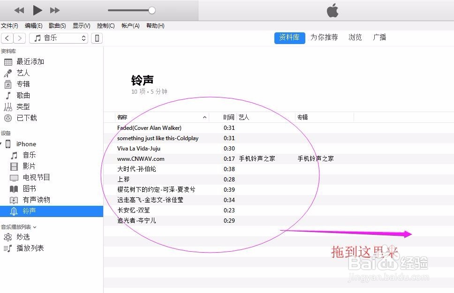This screenshot has width=454, height=293.
Task: Switch to the 广播 tab
Action: (379, 38)
